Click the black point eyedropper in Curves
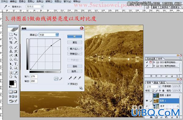Image resolution: width=183 pixels, height=120 pixels. tap(70, 78)
